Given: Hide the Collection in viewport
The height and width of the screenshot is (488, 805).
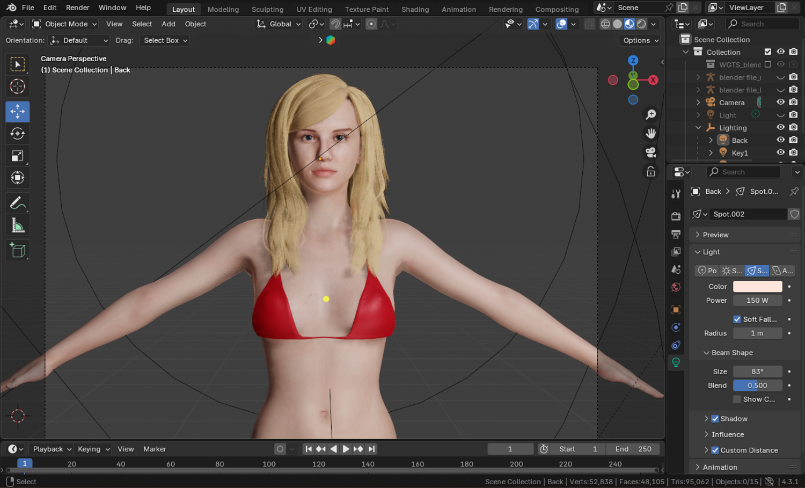Looking at the screenshot, I should click(781, 52).
